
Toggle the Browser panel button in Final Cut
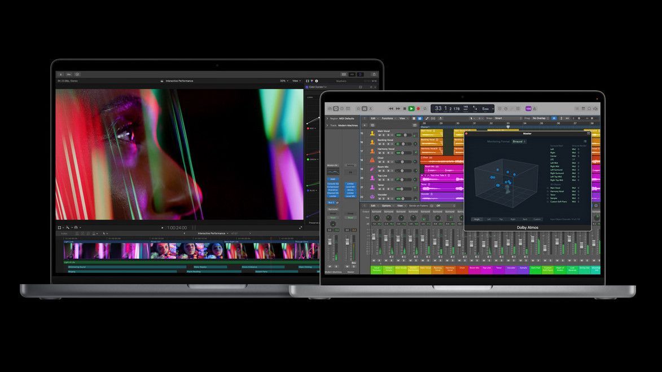344,74
